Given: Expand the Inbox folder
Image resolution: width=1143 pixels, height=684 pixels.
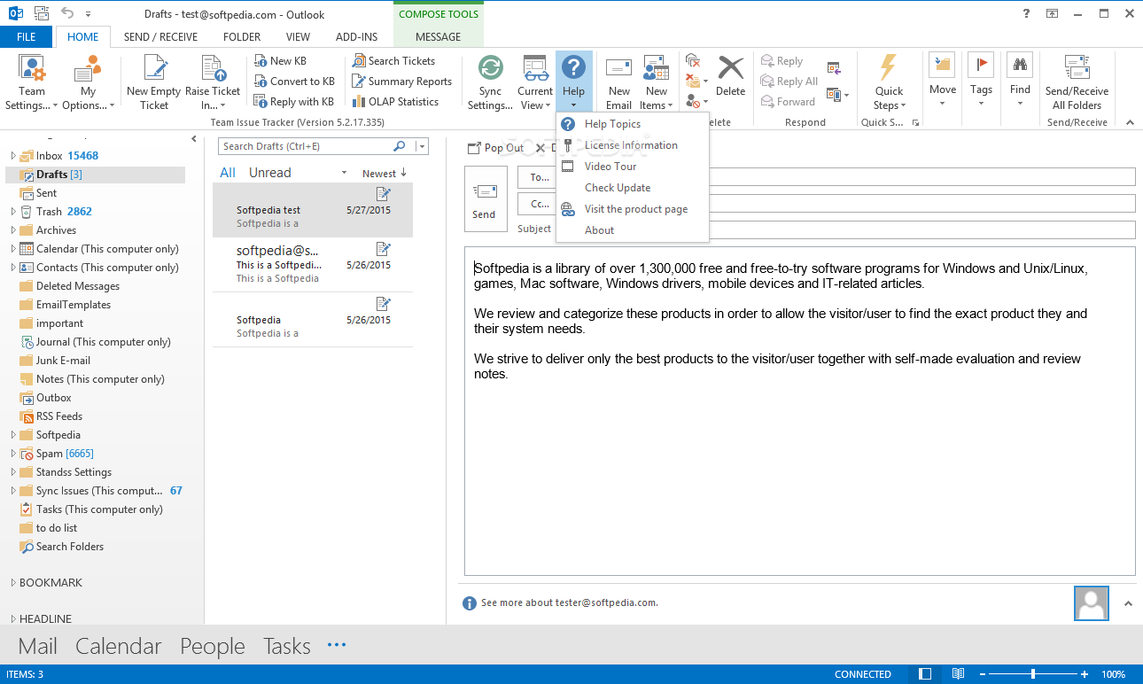Looking at the screenshot, I should tap(13, 156).
